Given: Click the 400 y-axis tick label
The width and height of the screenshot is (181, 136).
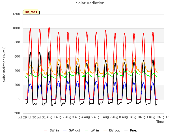Looking at the screenshot, I should (17, 71).
